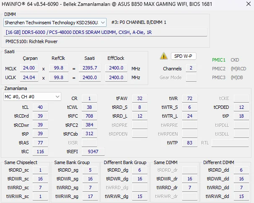
Task: Click the tWR value 72
Action: click(190, 98)
